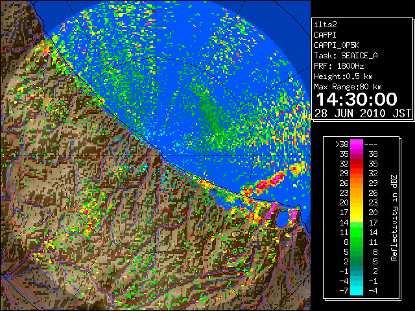This screenshot has width=415, height=311.
Task: Click the '---' legend label
Action: [x=371, y=144]
